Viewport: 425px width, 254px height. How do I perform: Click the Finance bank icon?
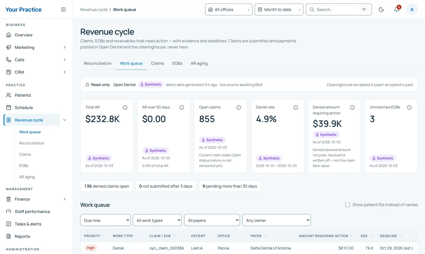[9, 199]
